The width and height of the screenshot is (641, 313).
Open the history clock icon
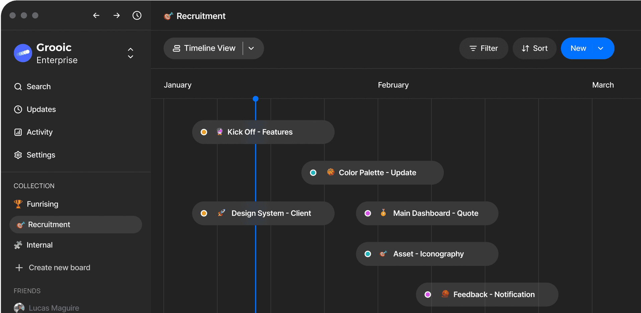137,15
